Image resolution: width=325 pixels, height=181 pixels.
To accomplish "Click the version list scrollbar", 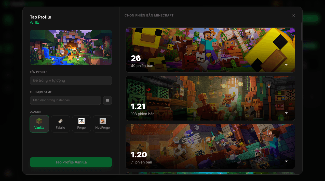I will 302,31.
